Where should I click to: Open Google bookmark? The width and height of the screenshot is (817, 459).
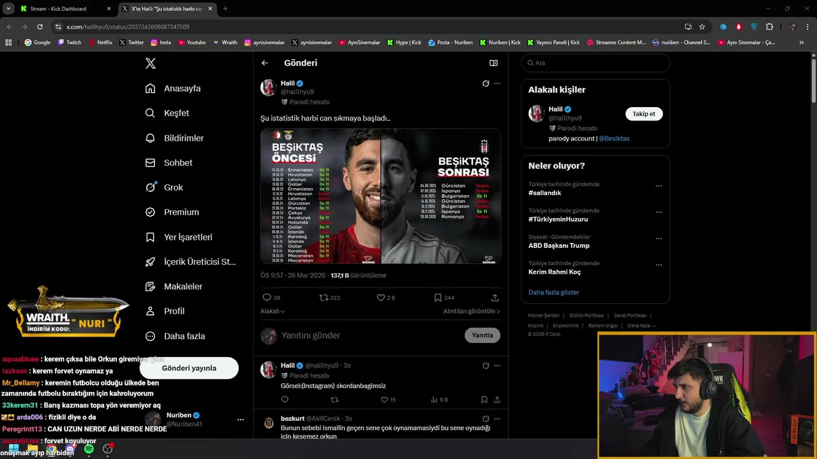pyautogui.click(x=38, y=43)
